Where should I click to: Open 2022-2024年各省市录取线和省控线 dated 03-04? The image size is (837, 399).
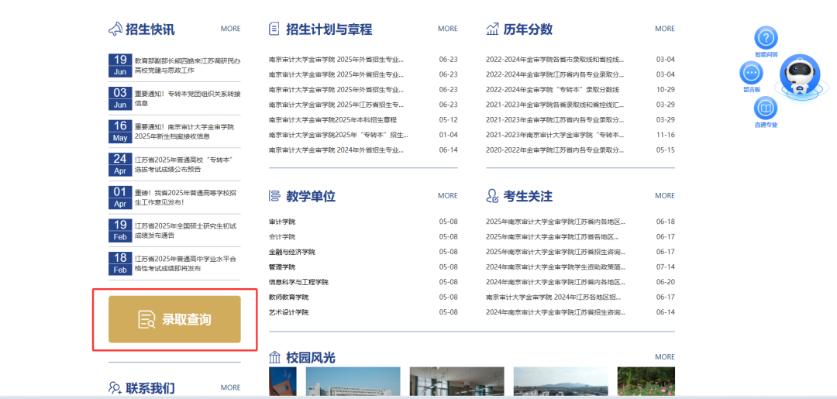555,59
